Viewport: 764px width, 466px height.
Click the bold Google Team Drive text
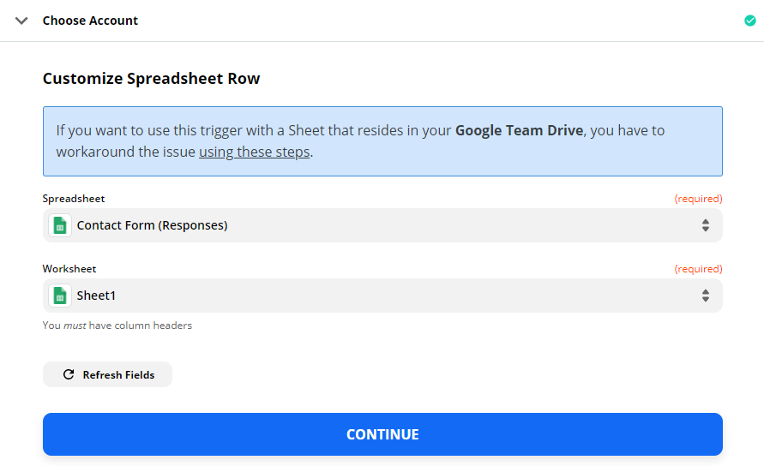click(x=519, y=130)
